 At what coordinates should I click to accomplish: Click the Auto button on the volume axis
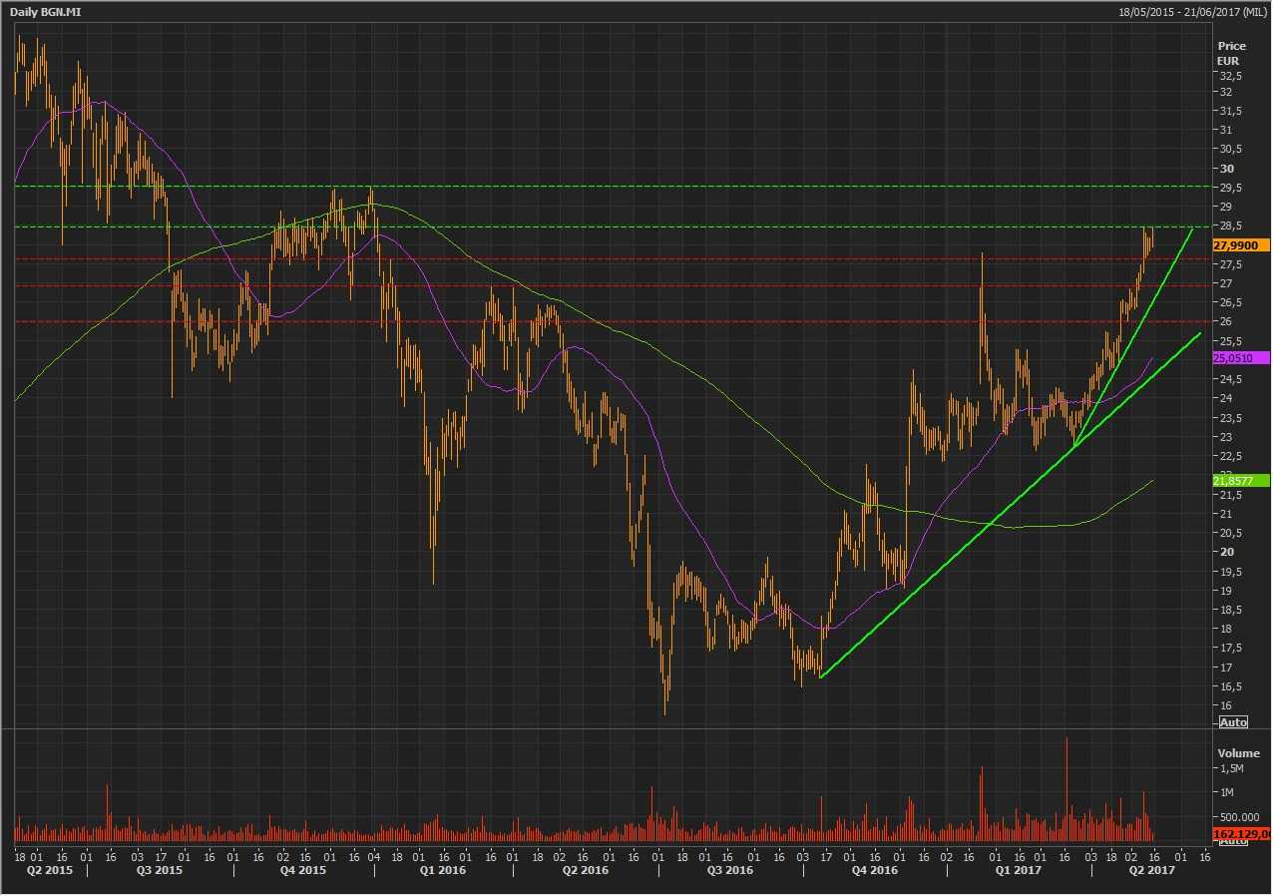pos(1233,842)
